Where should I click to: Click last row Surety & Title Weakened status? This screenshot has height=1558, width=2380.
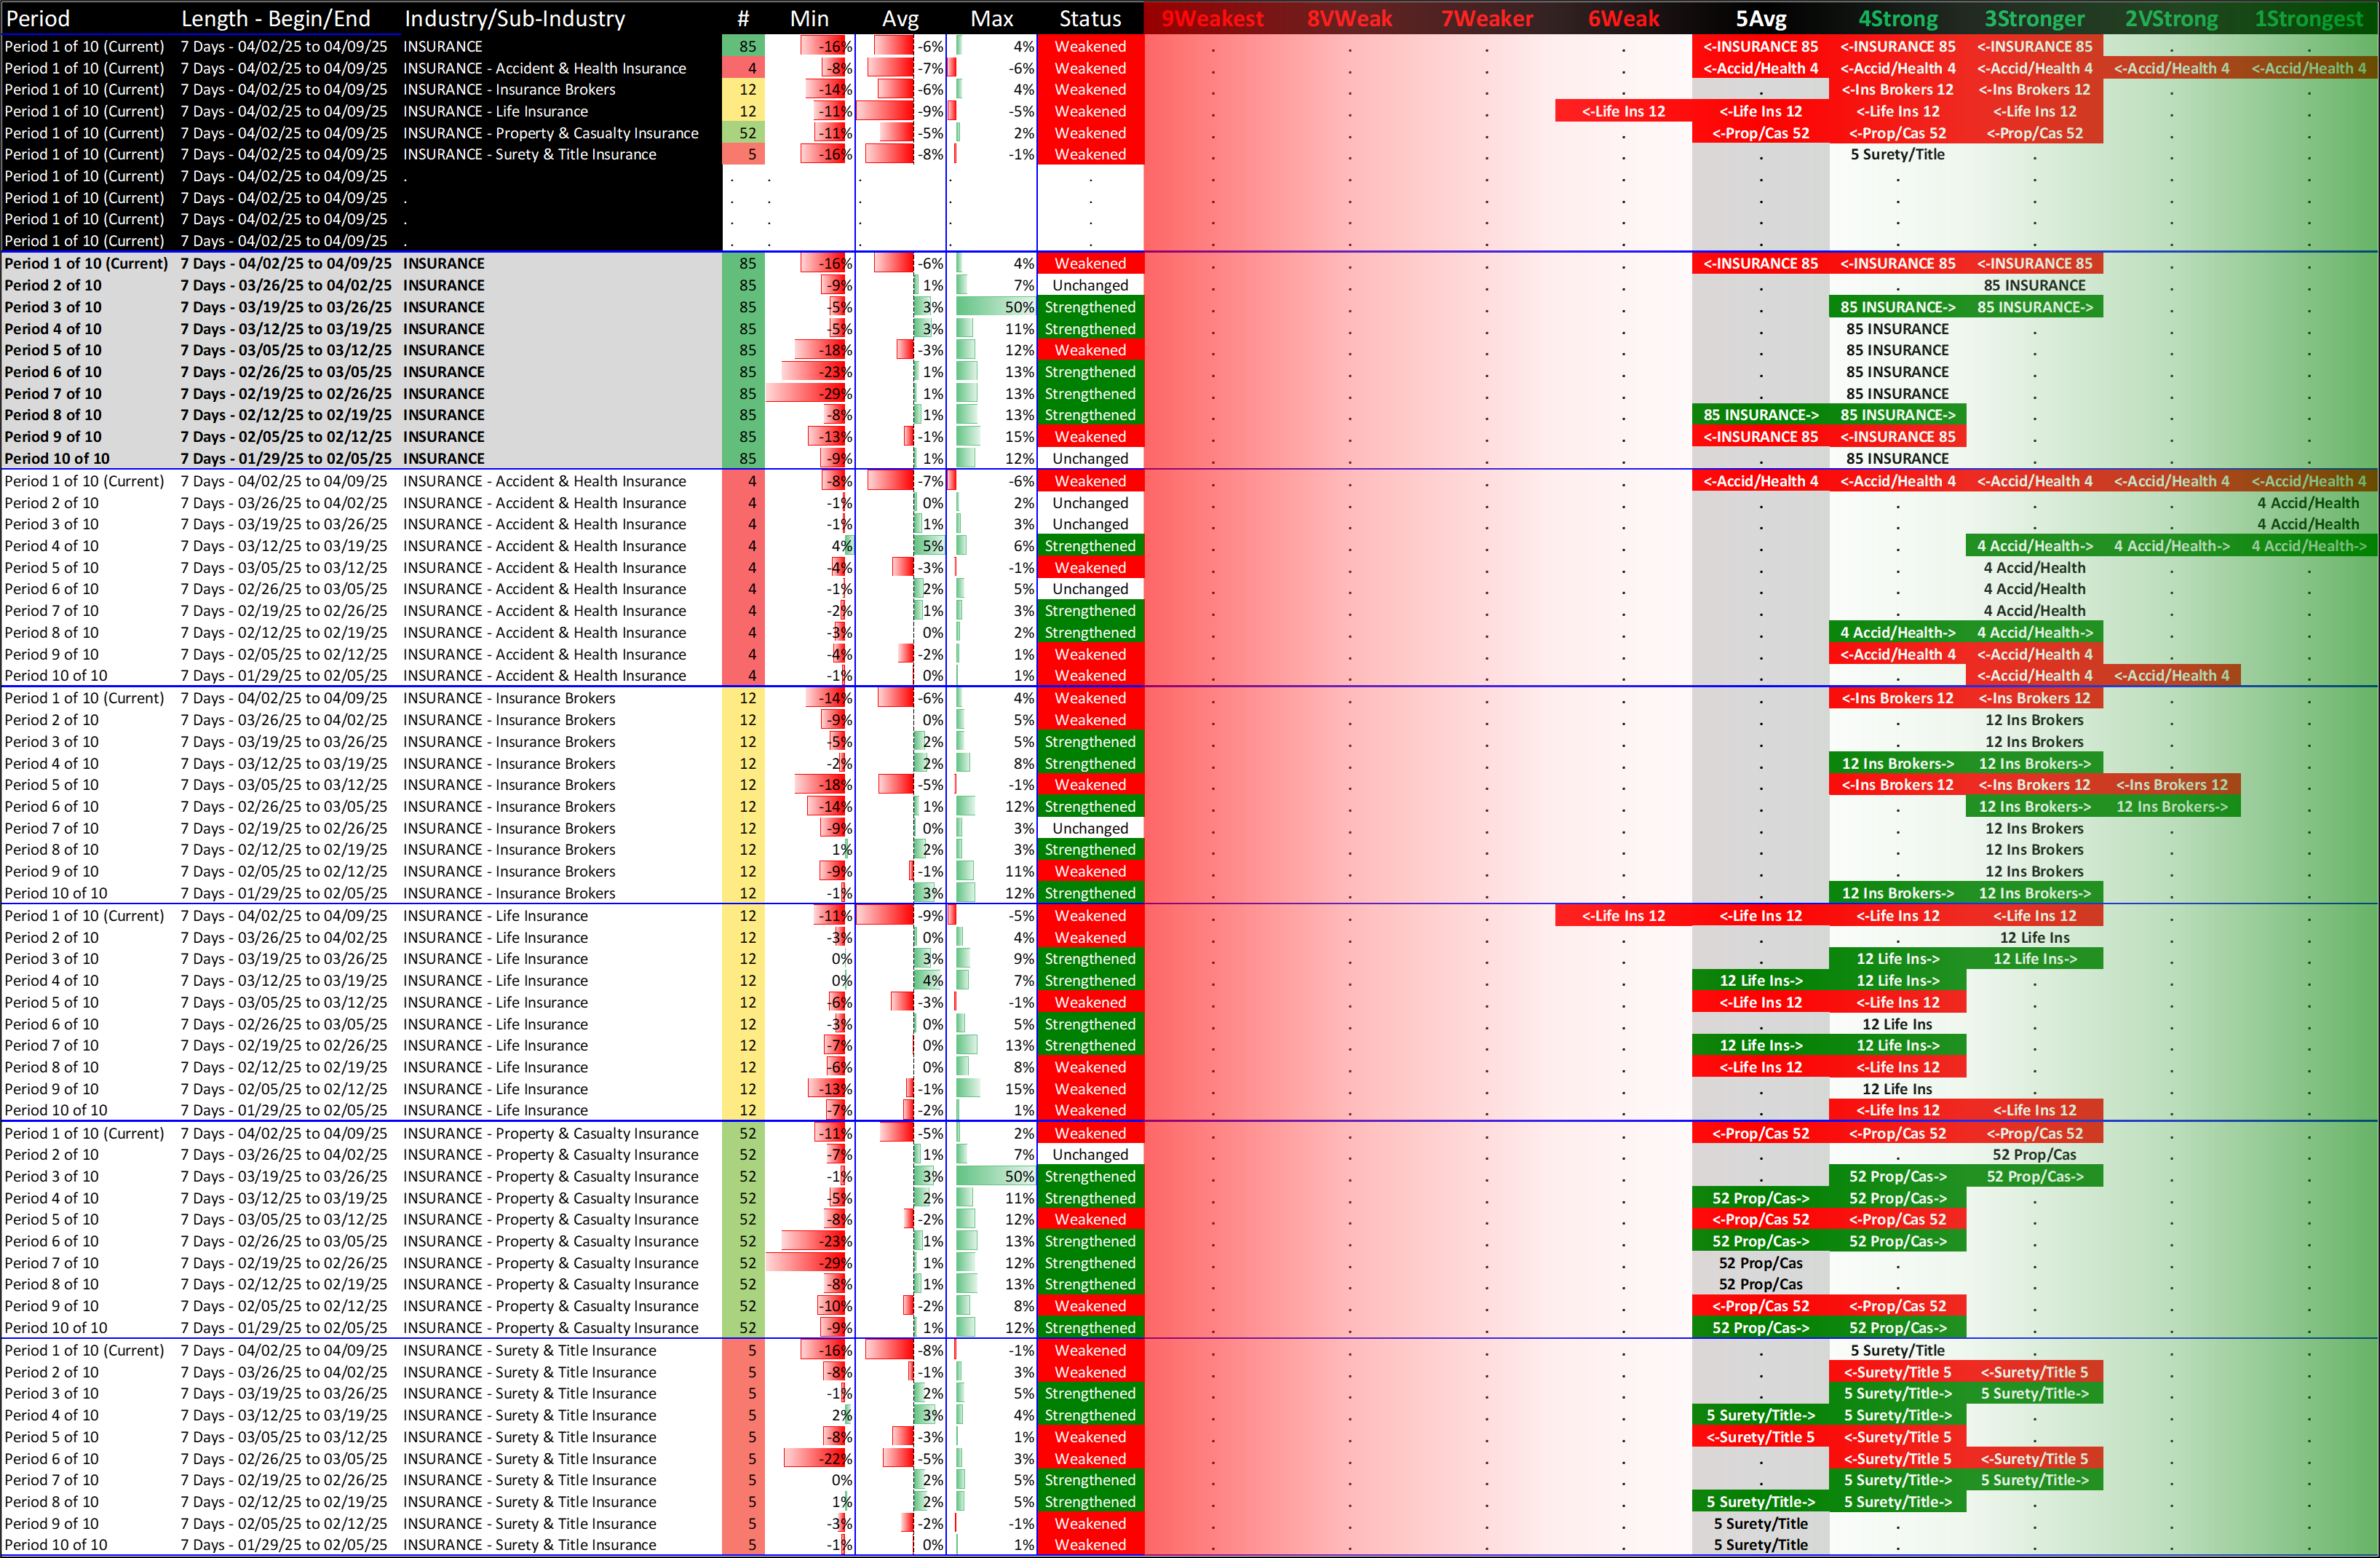click(1090, 1545)
